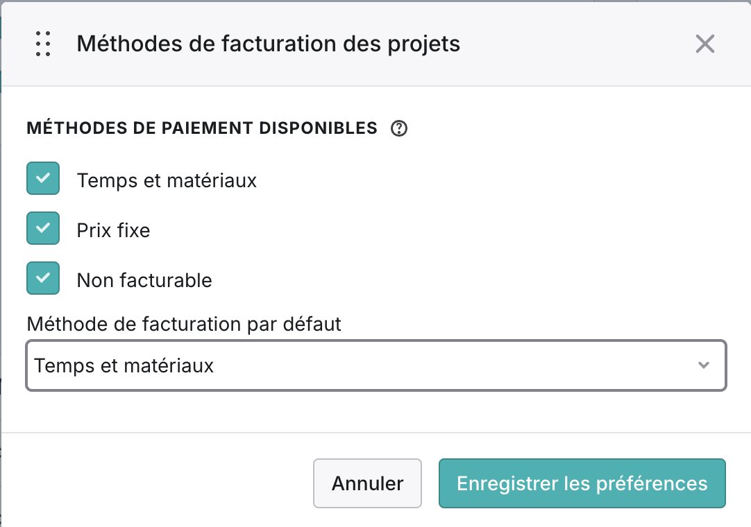Click the Non facturable label text
This screenshot has width=751, height=527.
[144, 281]
